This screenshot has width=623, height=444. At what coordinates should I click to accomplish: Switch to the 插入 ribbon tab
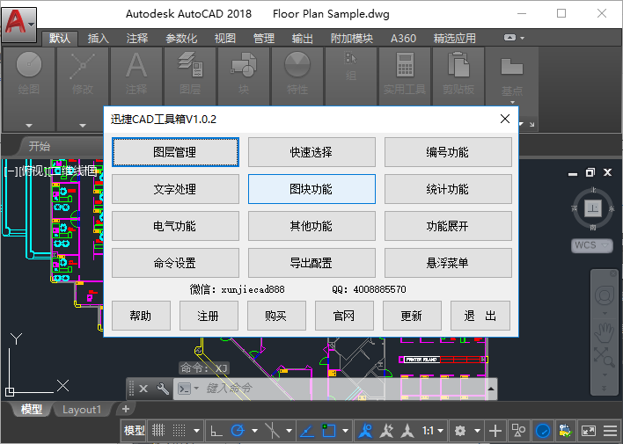[99, 39]
